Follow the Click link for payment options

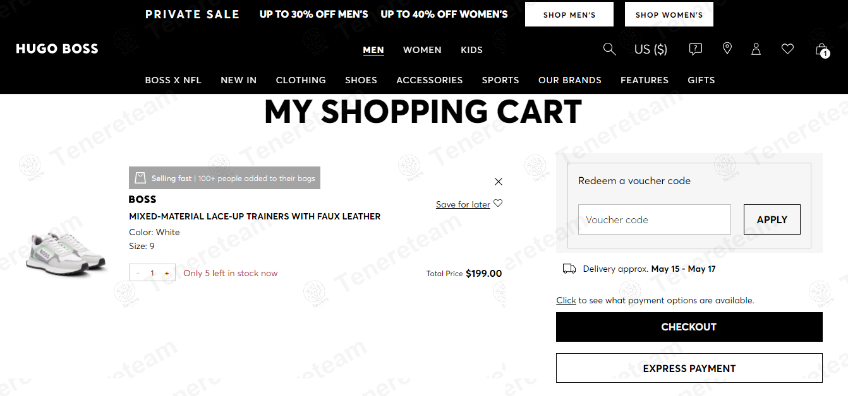(566, 301)
